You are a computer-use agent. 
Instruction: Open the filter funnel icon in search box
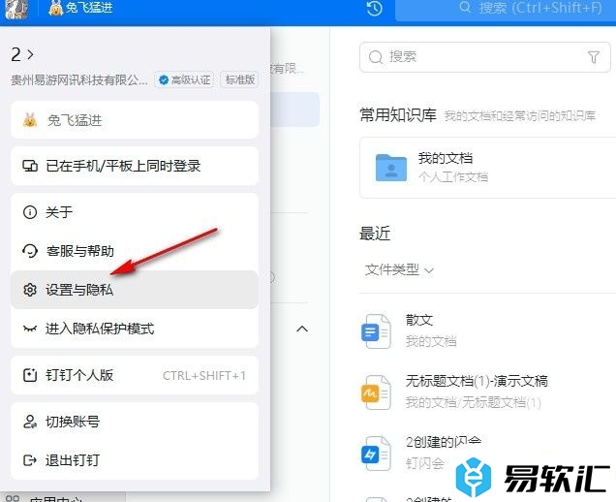tap(594, 57)
